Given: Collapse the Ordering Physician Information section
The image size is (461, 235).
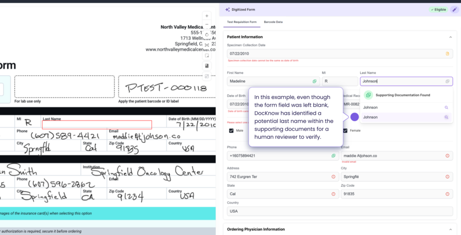Looking at the screenshot, I should (x=451, y=229).
